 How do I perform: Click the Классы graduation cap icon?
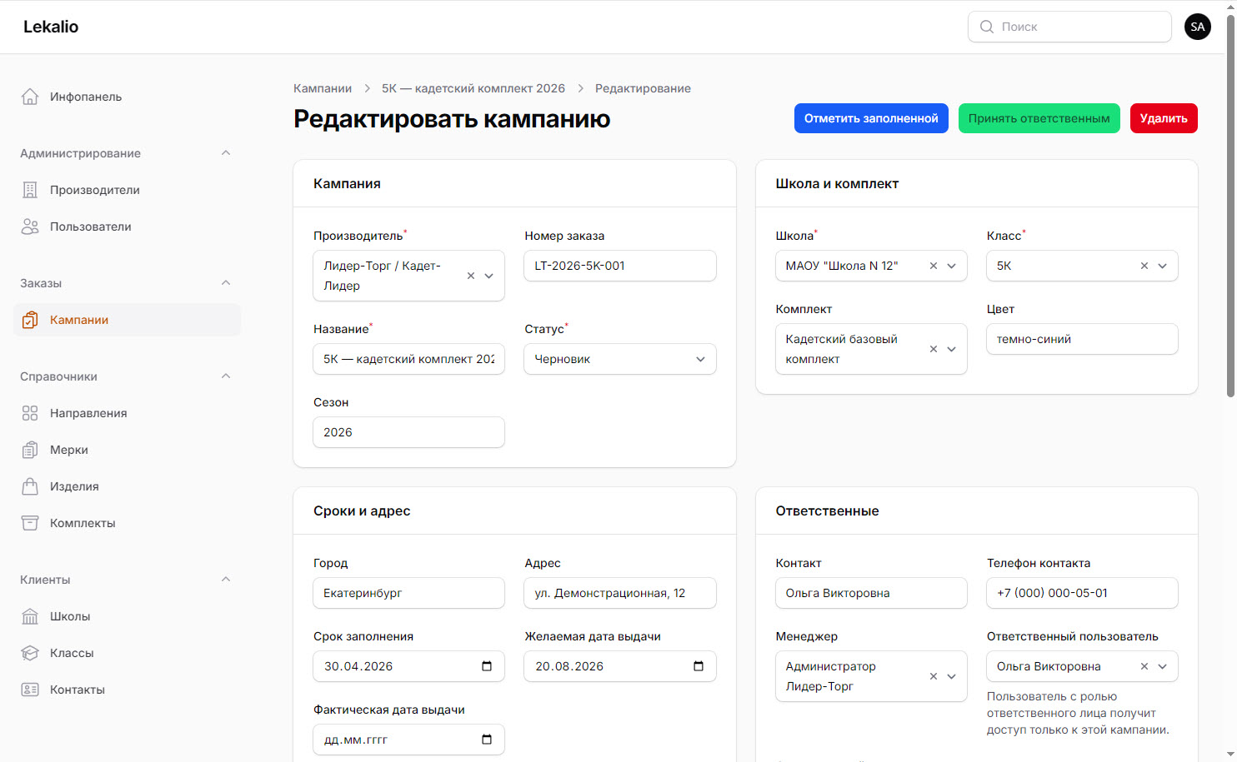point(30,653)
